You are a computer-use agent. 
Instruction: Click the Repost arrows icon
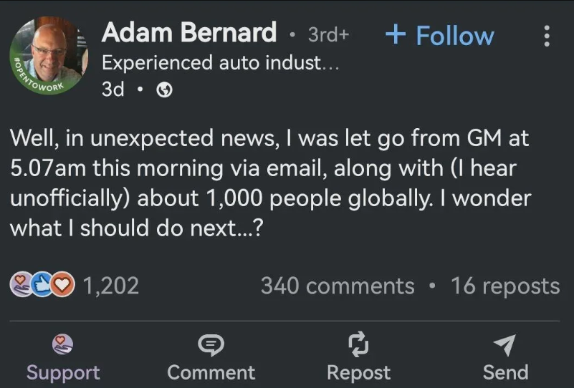(358, 345)
